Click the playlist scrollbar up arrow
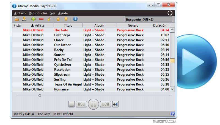Viewport: 220px width, 125px height. tap(172, 30)
